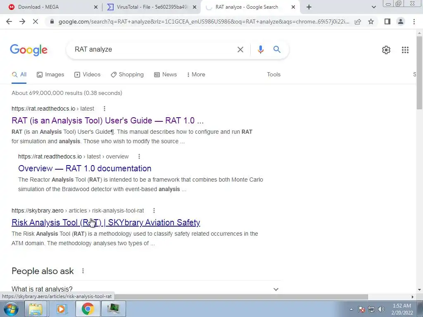Open media player from taskbar
Image resolution: width=423 pixels, height=317 pixels.
62,309
